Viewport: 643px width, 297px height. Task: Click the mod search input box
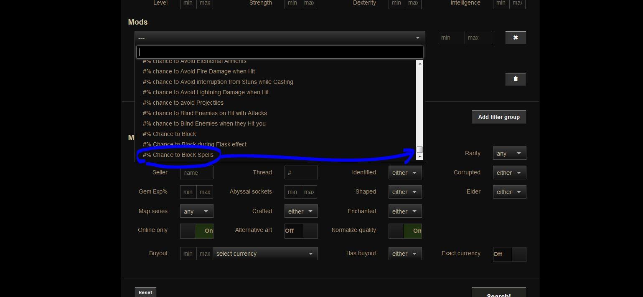pos(280,52)
